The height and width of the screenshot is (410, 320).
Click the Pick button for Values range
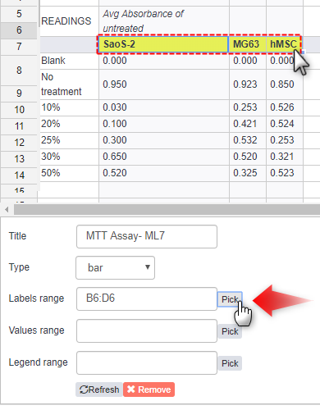tap(230, 331)
